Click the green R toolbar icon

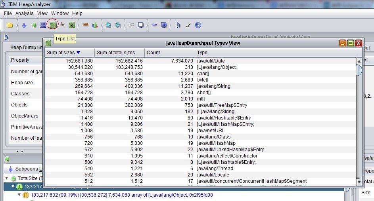point(72,25)
